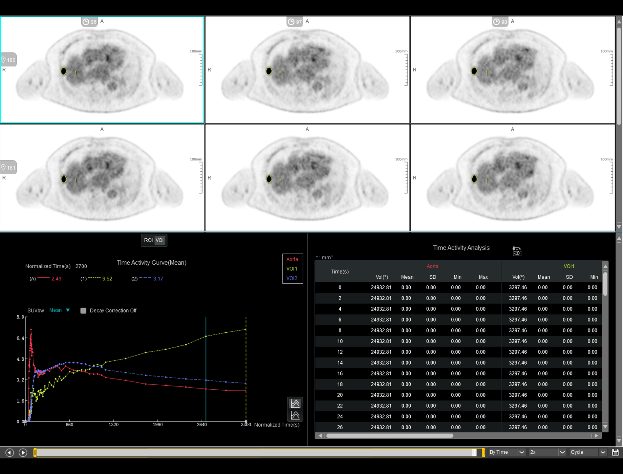623x474 pixels.
Task: Select the linear line-chart style icon
Action: [295, 403]
